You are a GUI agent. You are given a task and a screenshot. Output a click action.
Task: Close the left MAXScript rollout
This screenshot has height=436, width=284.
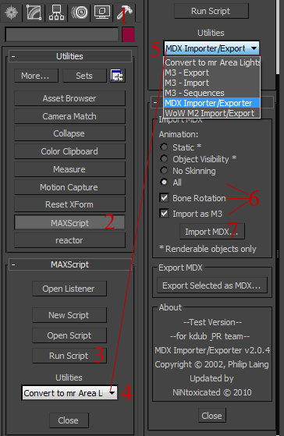pyautogui.click(x=69, y=420)
